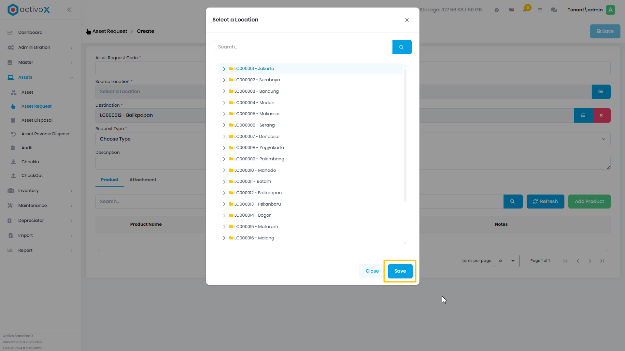
Task: Open the Inventory sidebar menu
Action: [x=40, y=191]
